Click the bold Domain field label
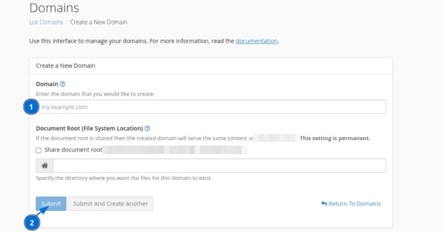The height and width of the screenshot is (233, 444). point(47,84)
